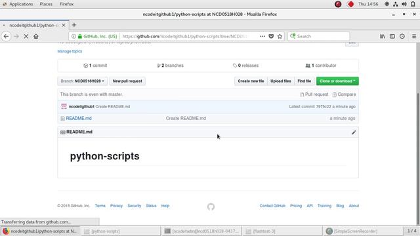420x236 pixels.
Task: Switch to the SimpleScreenRecorder taskbar window
Action: click(363, 231)
